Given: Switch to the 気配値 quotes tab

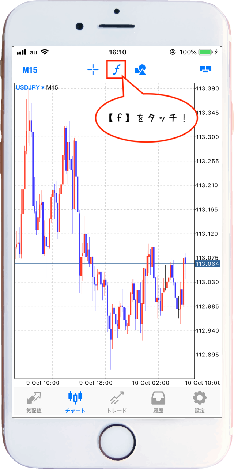Looking at the screenshot, I should [34, 402].
